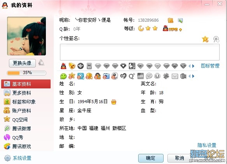Click the 更换头像 button
Image resolution: width=227 pixels, height=164 pixels.
[x=22, y=63]
